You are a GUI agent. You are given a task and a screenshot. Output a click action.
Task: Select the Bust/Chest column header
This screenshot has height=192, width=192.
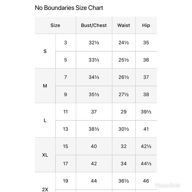pos(94,25)
